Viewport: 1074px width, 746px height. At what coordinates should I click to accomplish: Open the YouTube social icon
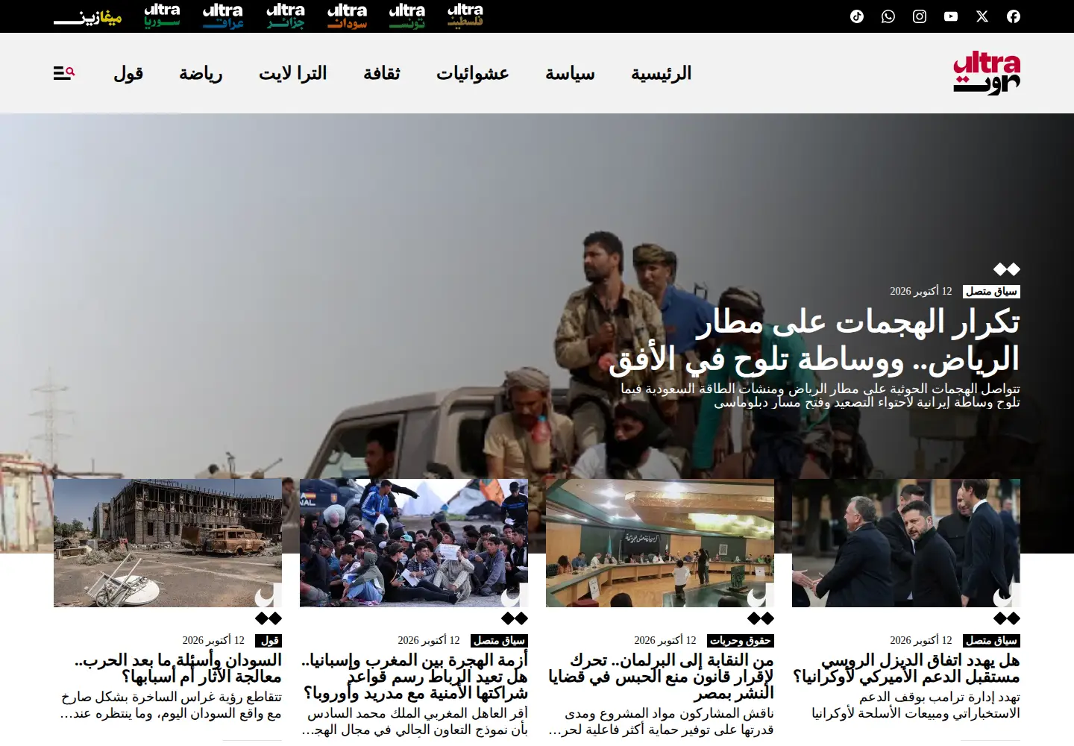950,16
